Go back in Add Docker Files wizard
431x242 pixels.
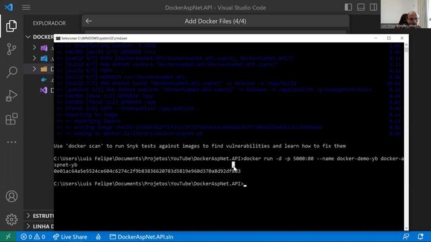(x=88, y=21)
